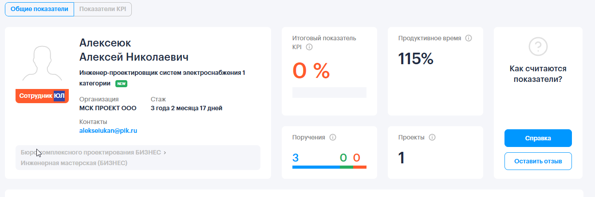Select the Общие показатели tab

point(39,9)
